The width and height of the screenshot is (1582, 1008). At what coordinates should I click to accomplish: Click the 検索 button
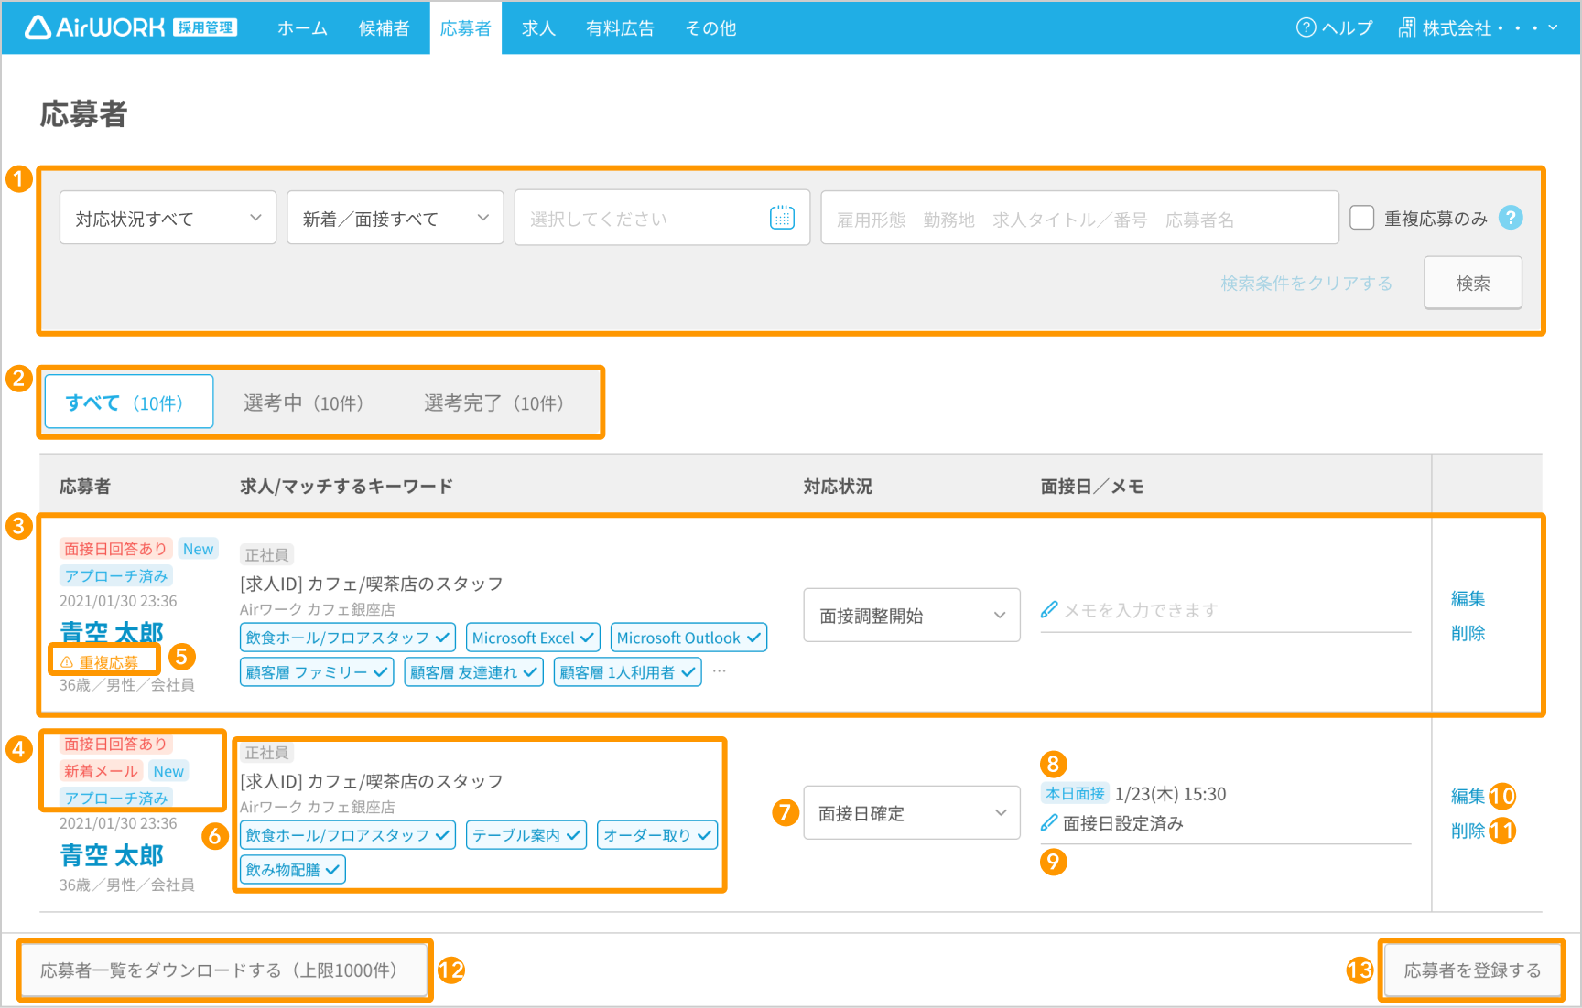pos(1473,283)
